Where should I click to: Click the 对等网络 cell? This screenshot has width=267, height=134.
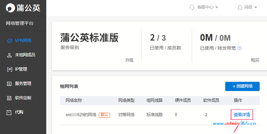pyautogui.click(x=126, y=115)
